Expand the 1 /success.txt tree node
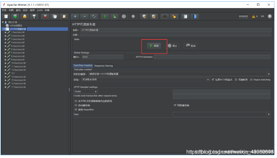The image size is (277, 158). [6, 32]
